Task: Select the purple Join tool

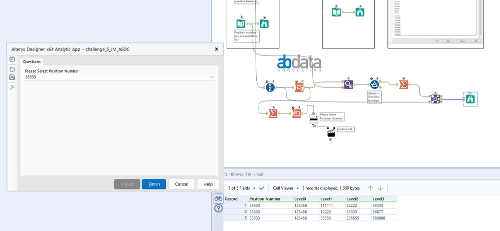Action: (x=435, y=99)
